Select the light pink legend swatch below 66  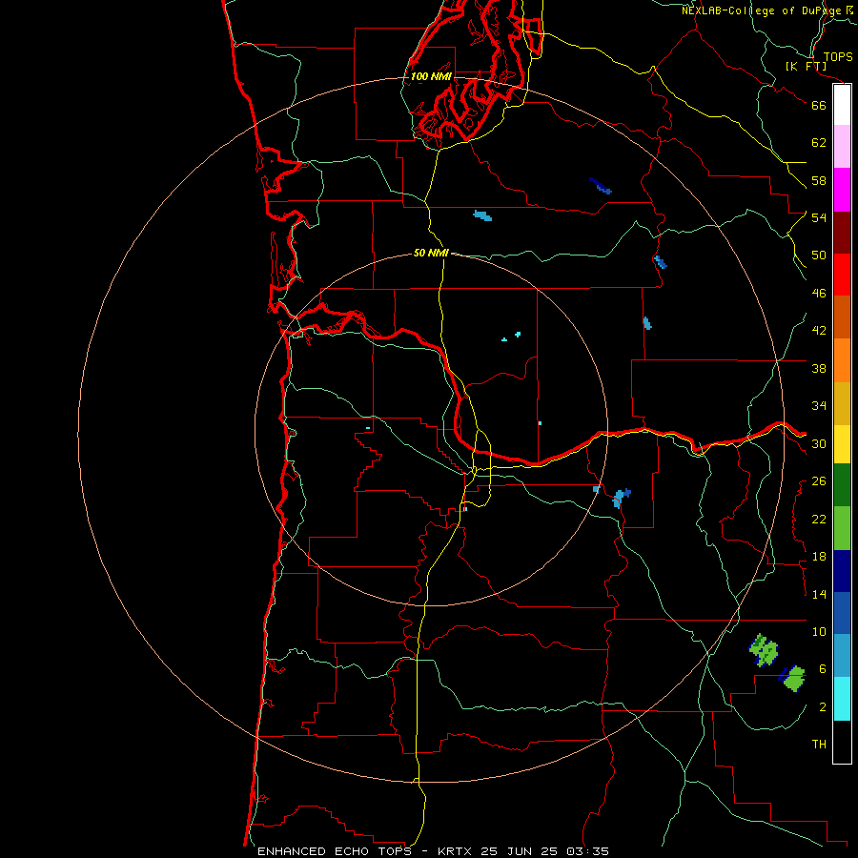point(842,146)
